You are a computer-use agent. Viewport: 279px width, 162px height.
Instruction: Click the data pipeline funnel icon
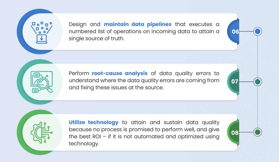[42, 33]
